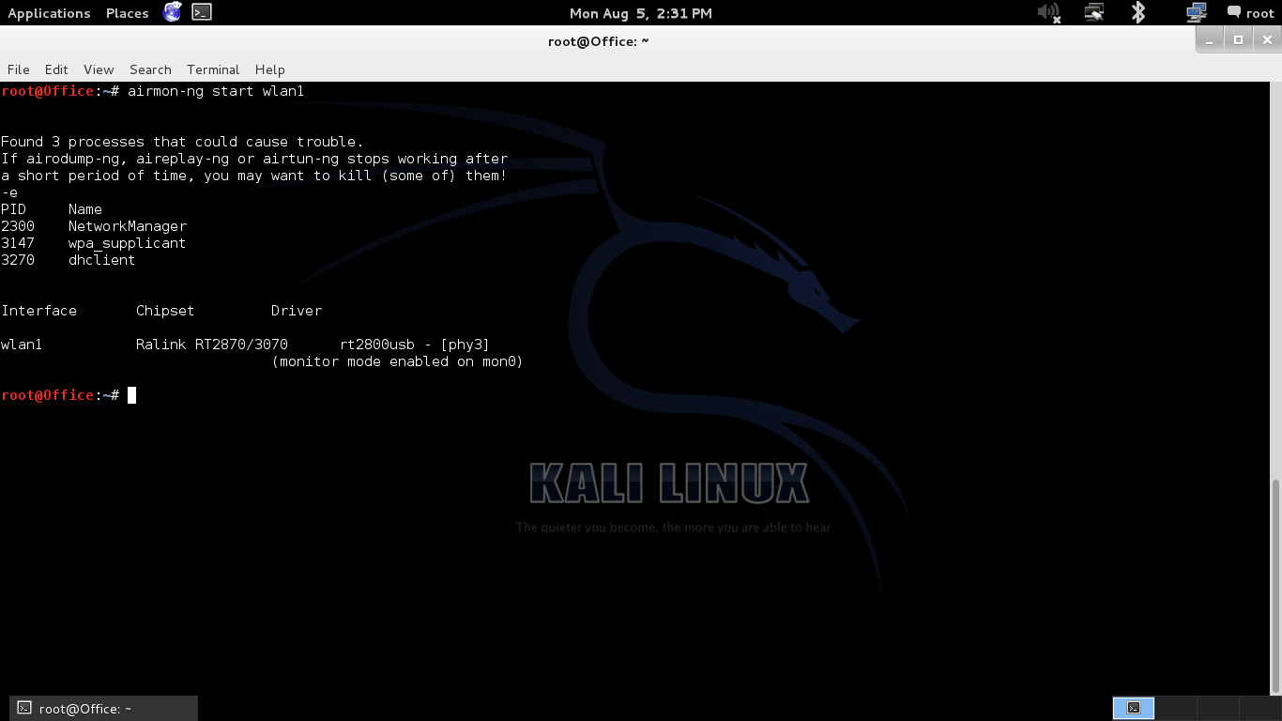Screen dimensions: 1282x721
Task: Click 'Found 3 processes that could cause trouble.'
Action: (x=182, y=142)
